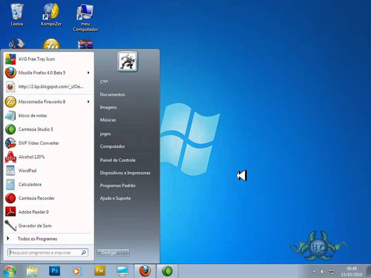The height and width of the screenshot is (278, 371).
Task: Focus the Pesquisar programas e arquivos field
Action: tap(48, 253)
